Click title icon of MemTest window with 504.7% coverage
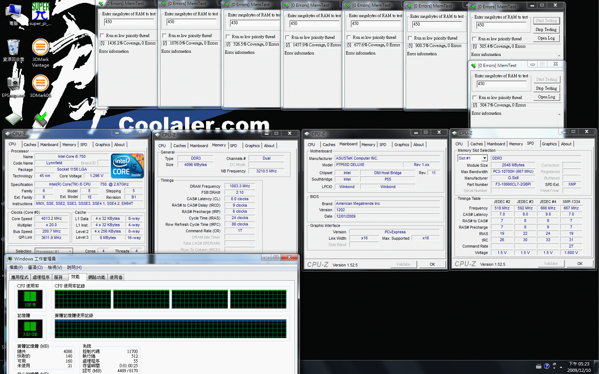599x374 pixels. click(474, 66)
